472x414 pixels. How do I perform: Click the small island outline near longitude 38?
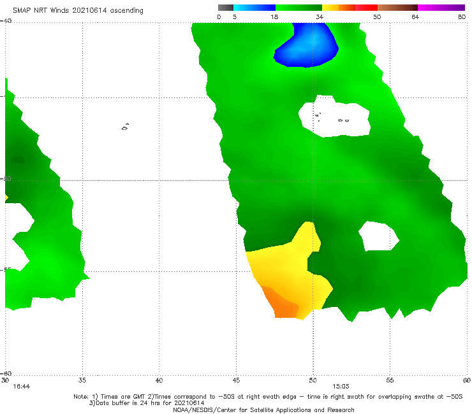[125, 127]
